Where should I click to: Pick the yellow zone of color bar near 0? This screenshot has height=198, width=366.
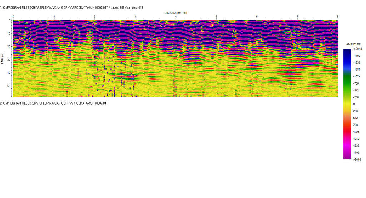(347, 104)
